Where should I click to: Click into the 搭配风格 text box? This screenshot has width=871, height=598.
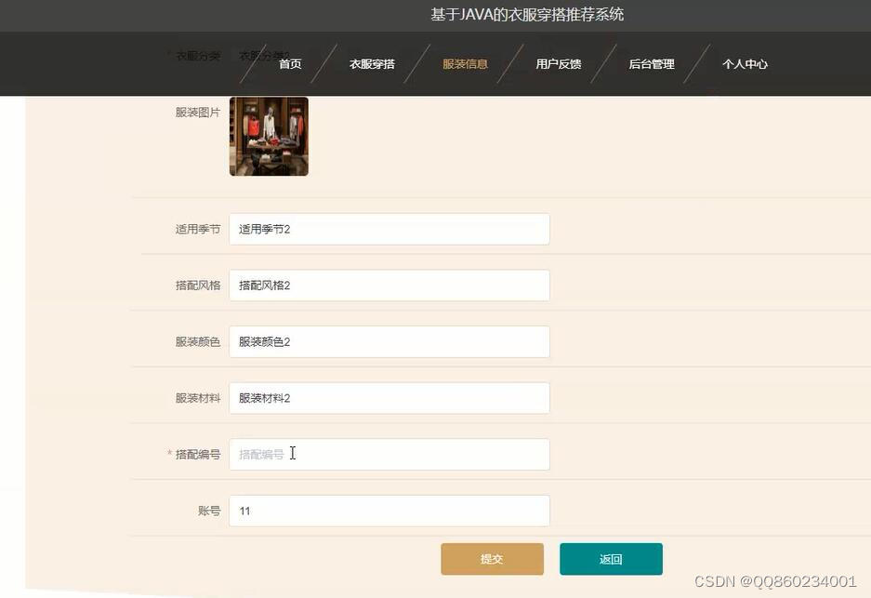[389, 286]
